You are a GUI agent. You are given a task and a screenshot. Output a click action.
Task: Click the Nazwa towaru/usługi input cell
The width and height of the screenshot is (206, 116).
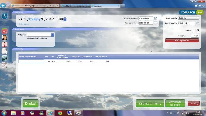click(x=31, y=61)
